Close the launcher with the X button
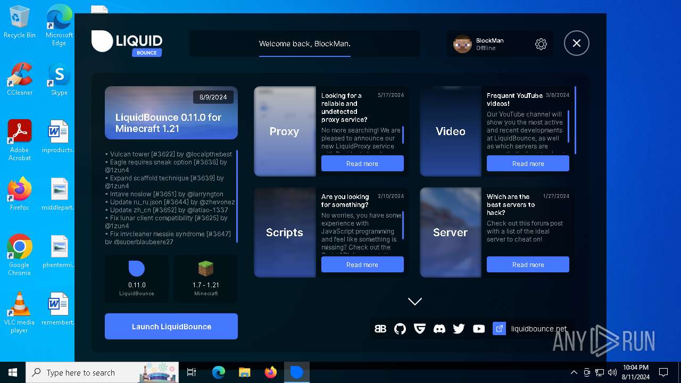 (x=577, y=43)
